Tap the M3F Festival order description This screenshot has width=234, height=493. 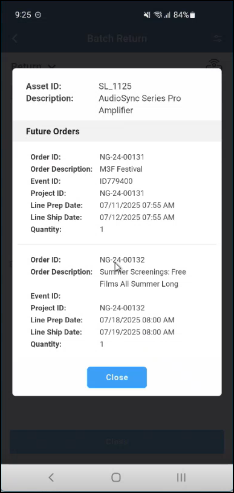(122, 169)
